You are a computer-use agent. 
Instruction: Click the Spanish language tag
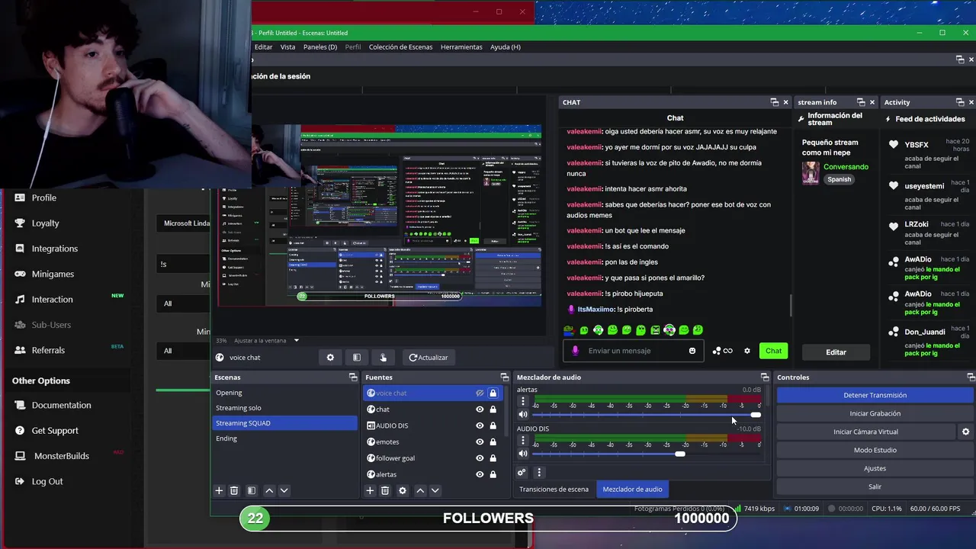(x=840, y=179)
